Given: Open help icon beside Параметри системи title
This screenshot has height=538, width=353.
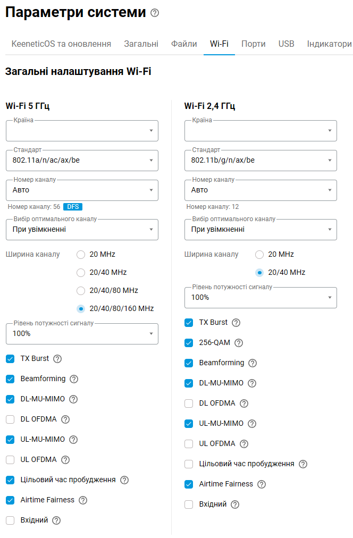Looking at the screenshot, I should (155, 13).
